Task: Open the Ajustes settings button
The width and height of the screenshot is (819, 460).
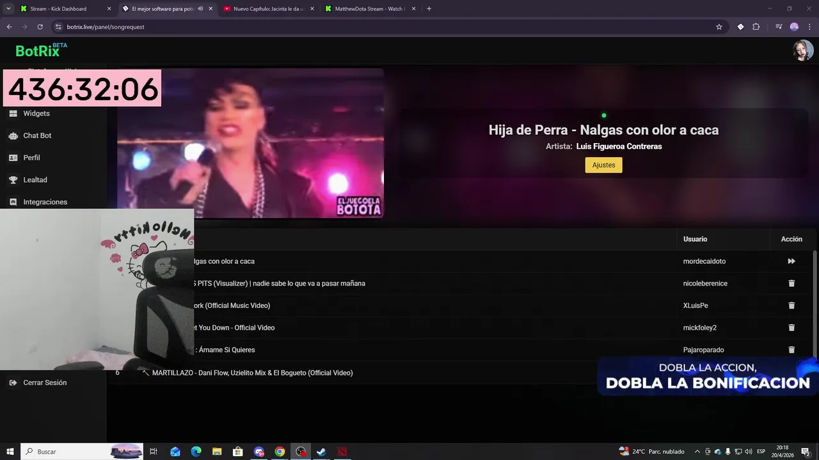Action: coord(603,165)
